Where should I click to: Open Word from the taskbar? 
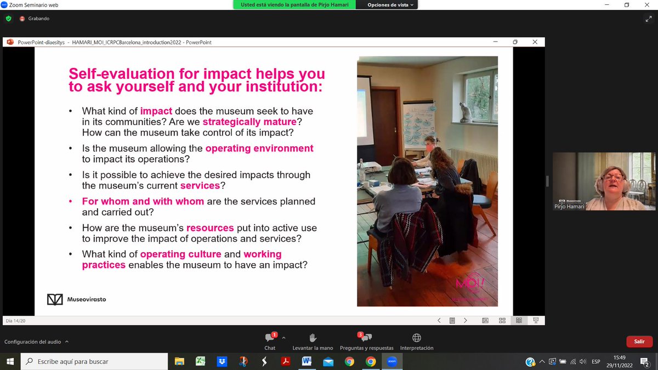307,361
